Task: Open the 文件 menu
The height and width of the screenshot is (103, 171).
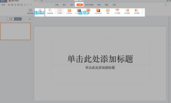Action: 3,5
